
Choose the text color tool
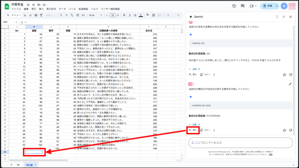coord(141,15)
